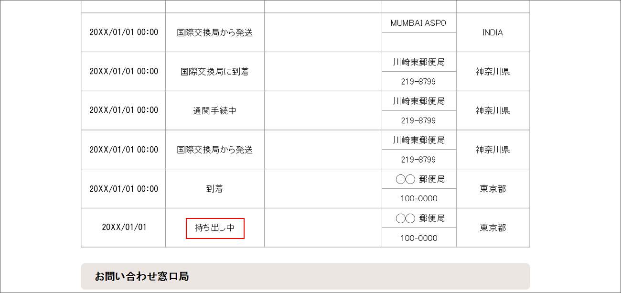Viewport: 621px width, 293px height.
Task: Click 国際交換局から発送 in the MUMBAI row
Action: point(215,33)
